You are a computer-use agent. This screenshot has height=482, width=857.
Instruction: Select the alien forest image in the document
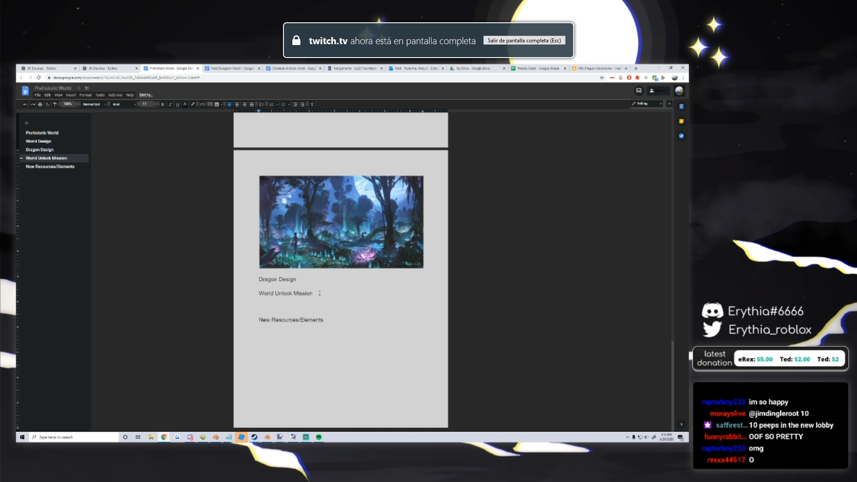click(341, 222)
